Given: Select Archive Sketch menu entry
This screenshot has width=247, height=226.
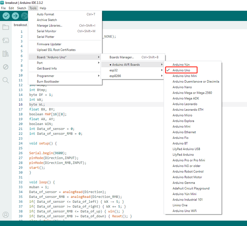Looking at the screenshot, I should click(x=65, y=20).
